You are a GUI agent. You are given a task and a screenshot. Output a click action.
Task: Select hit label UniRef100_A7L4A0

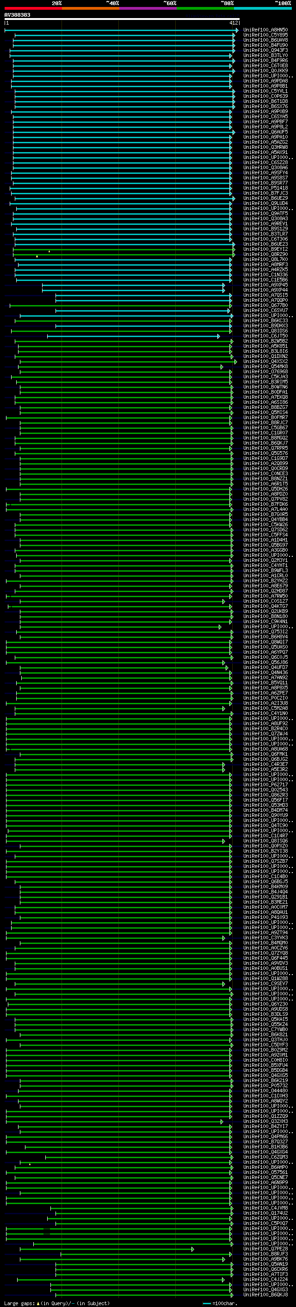tap(265, 509)
